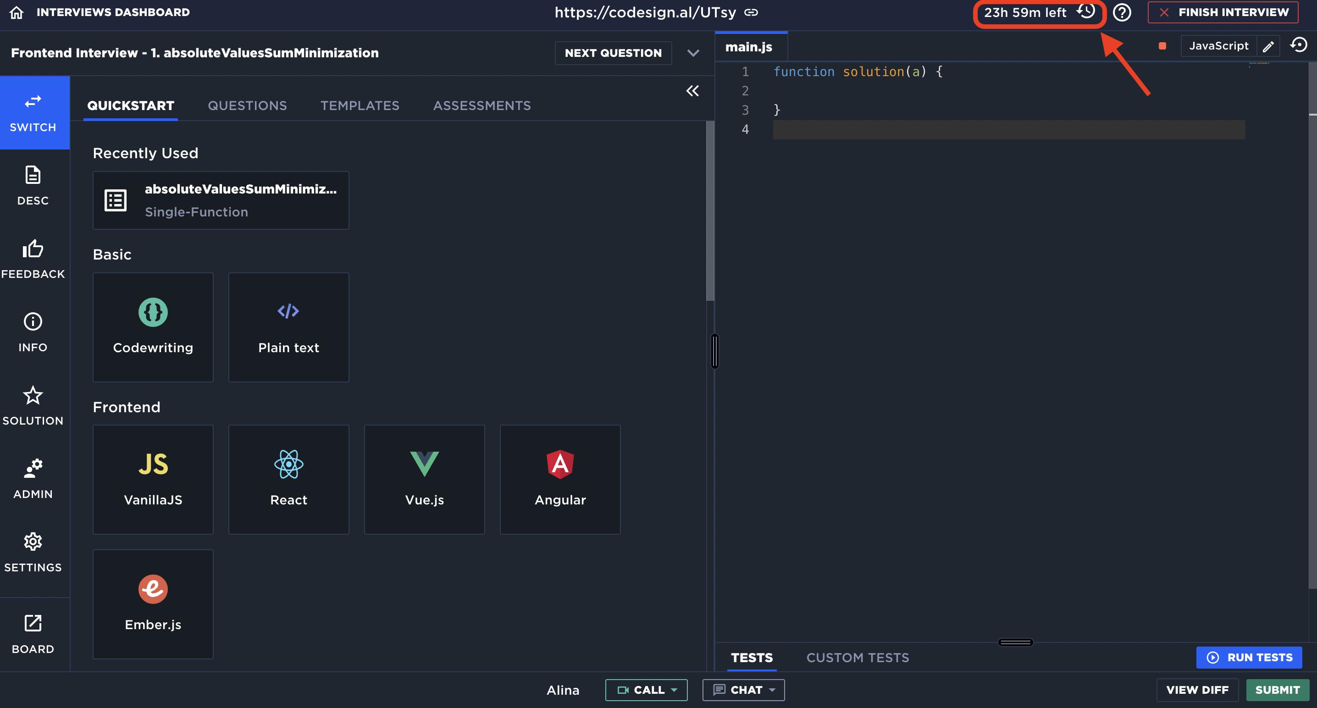Click the reset code history icon
Viewport: 1317px width, 708px height.
(x=1299, y=45)
